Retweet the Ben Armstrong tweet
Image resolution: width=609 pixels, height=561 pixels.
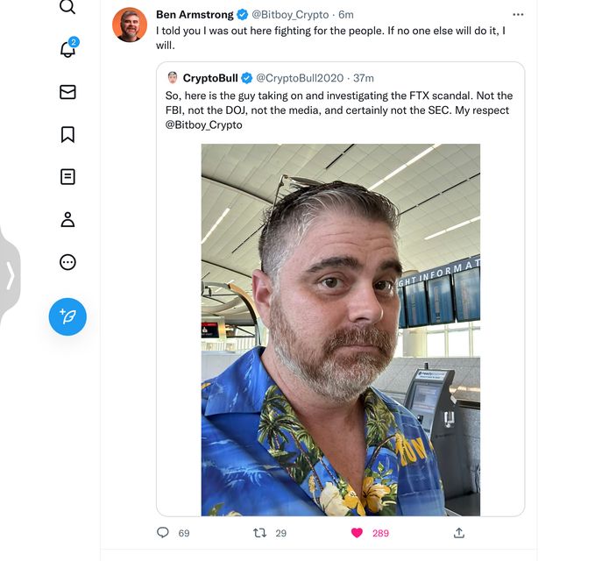259,532
